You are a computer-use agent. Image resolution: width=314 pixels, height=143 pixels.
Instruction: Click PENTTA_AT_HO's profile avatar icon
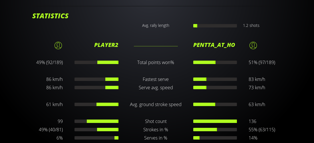click(x=253, y=45)
